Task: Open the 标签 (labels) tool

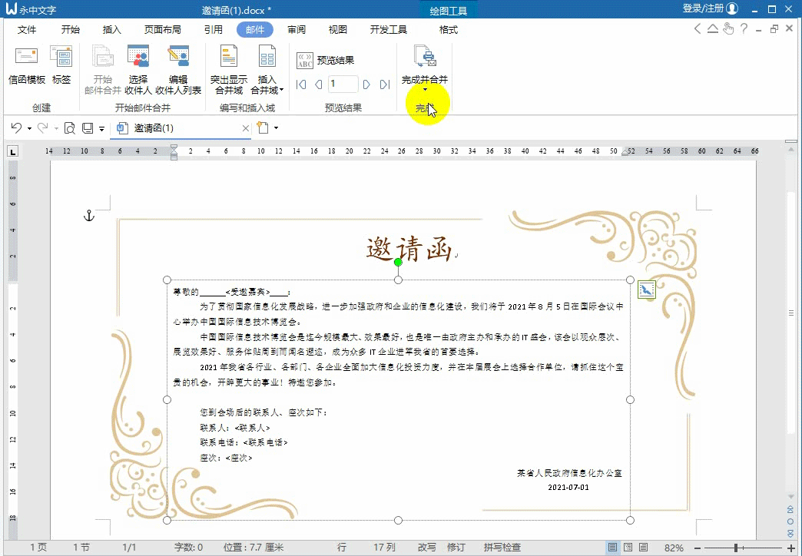Action: (x=61, y=66)
